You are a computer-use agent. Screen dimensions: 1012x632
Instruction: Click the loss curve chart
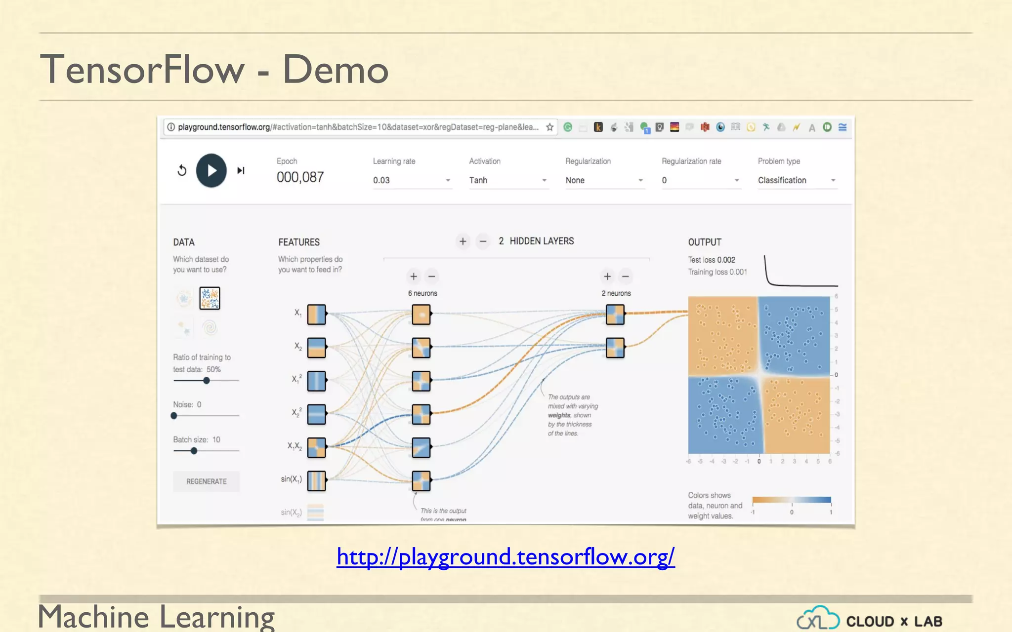(x=801, y=271)
